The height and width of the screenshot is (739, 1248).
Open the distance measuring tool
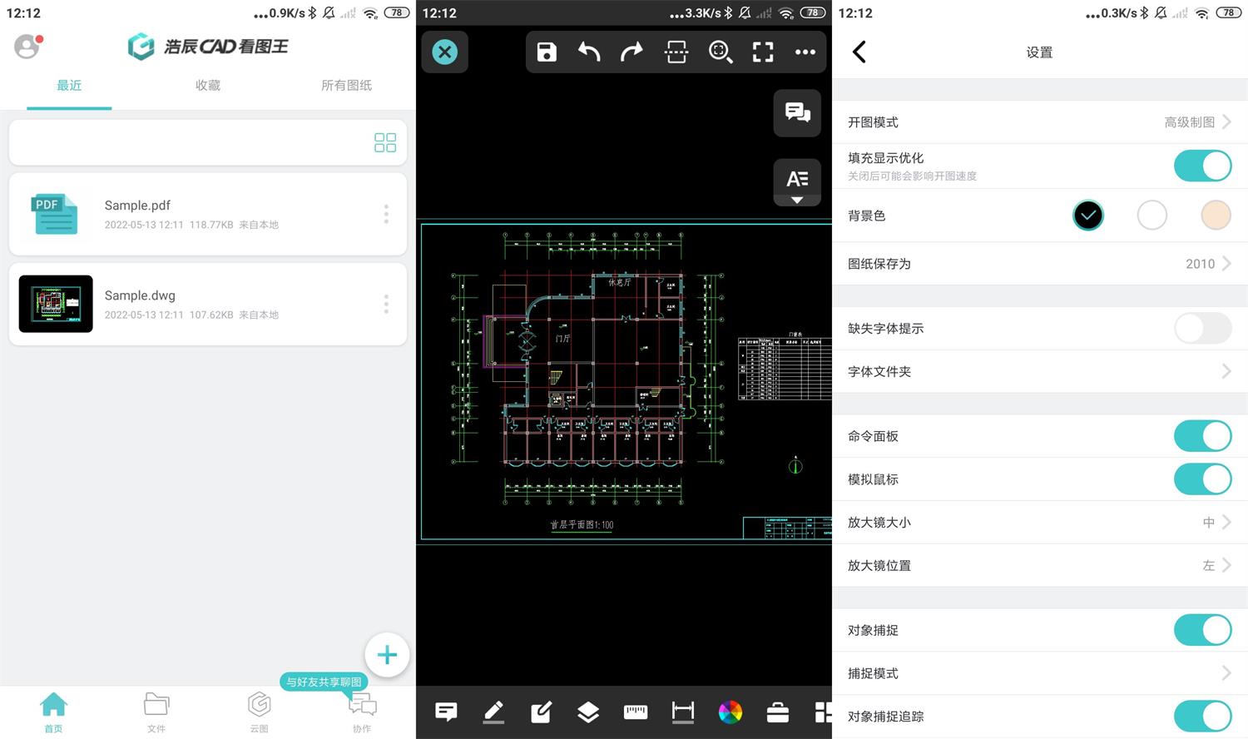[683, 712]
